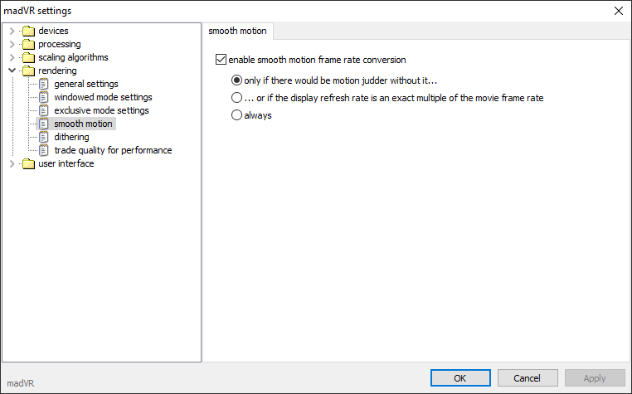The height and width of the screenshot is (394, 632).
Task: Click the scaling algorithms folder icon
Action: 29,58
